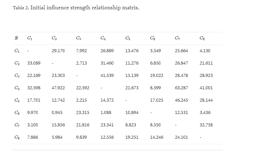This screenshot has width=256, height=159.
Task: Click the C7 row label
Action: click(x=17, y=125)
